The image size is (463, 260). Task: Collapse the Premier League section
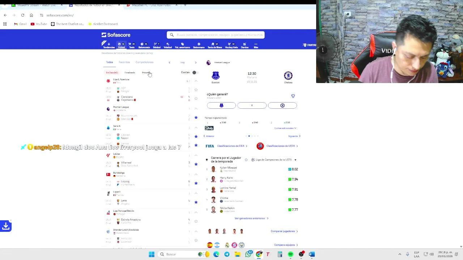[196, 109]
